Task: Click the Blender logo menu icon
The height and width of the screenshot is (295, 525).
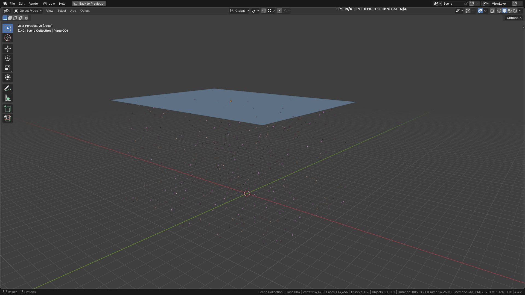Action: pos(5,4)
